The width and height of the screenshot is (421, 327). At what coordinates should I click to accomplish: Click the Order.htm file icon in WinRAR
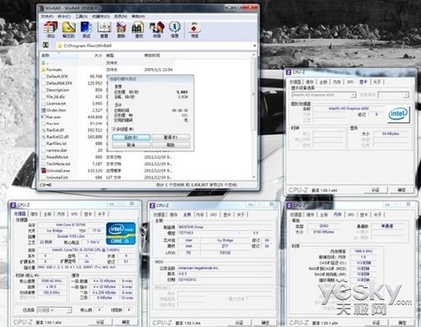click(44, 110)
